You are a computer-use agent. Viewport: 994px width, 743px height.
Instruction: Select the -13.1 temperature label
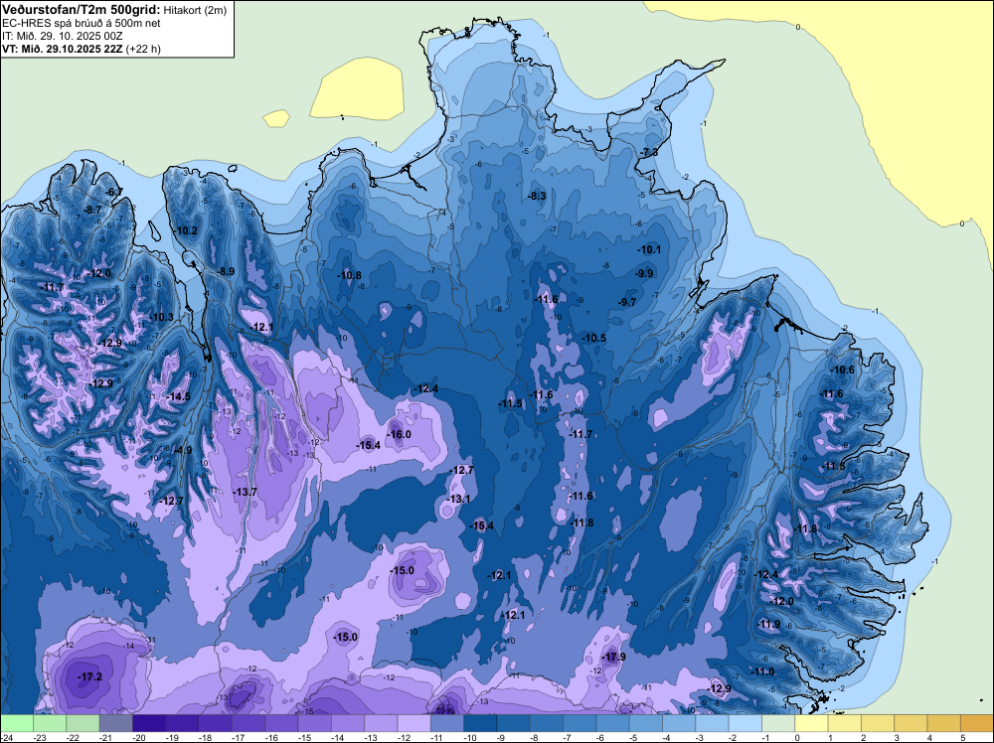click(x=458, y=499)
